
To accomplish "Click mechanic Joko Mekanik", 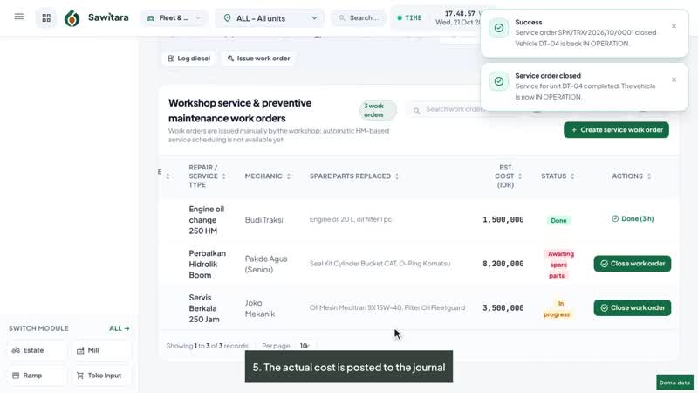I will pyautogui.click(x=259, y=308).
